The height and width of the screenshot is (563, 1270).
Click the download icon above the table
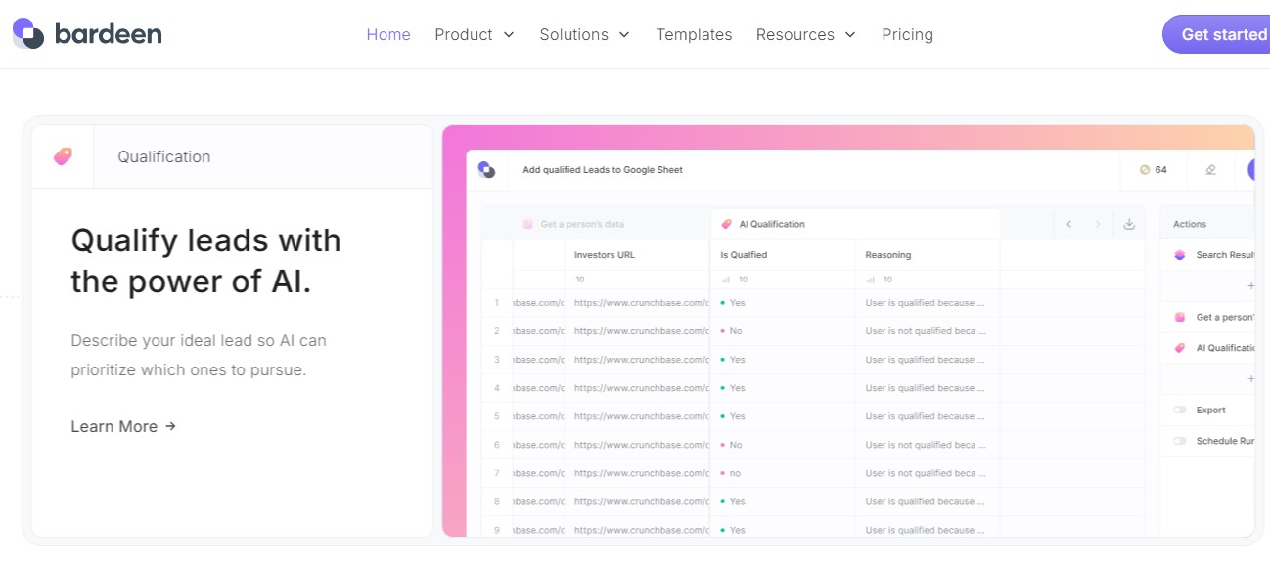[1129, 224]
